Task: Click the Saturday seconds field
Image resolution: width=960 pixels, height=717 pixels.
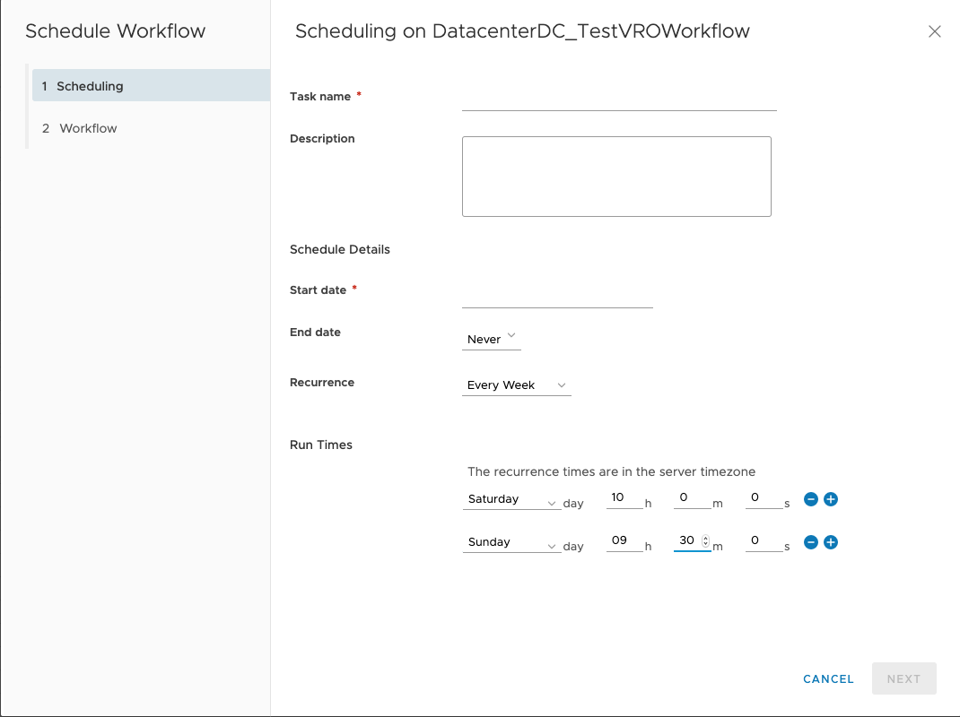Action: point(763,498)
